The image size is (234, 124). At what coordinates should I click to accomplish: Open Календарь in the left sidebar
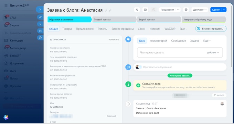(x=17, y=40)
